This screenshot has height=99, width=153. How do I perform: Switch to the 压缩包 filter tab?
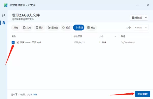click(53, 27)
